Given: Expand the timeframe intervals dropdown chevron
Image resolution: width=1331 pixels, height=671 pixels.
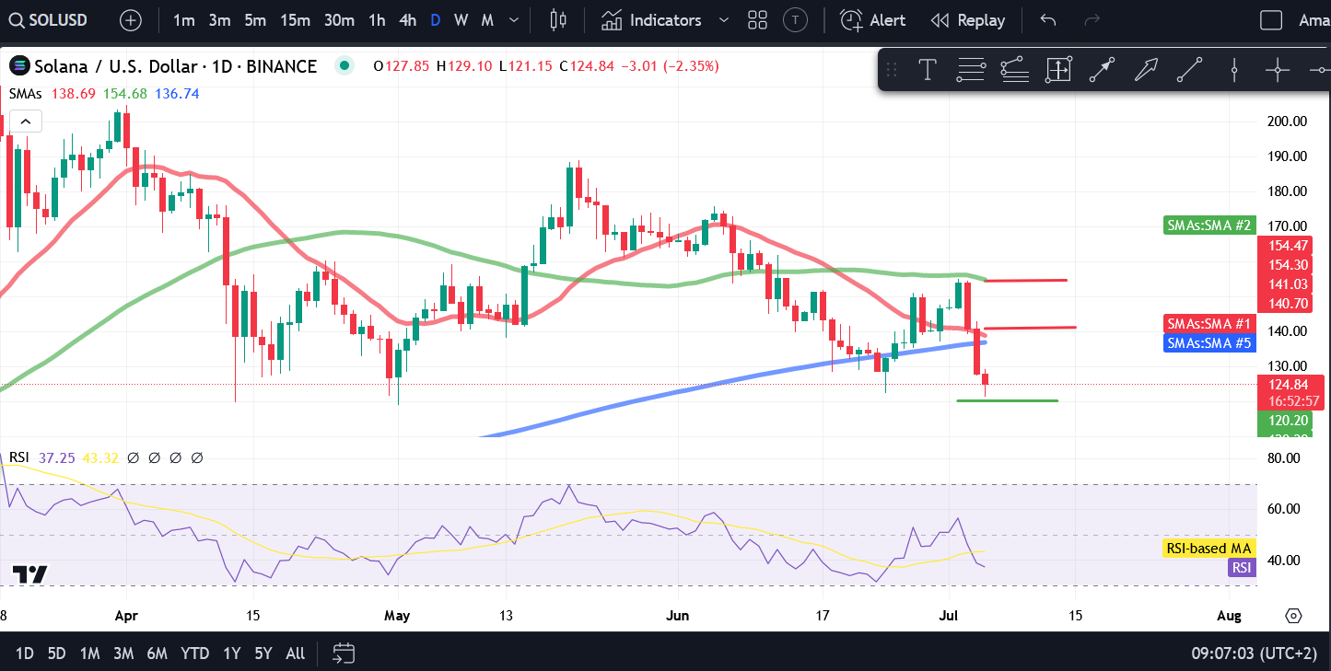Looking at the screenshot, I should point(514,20).
